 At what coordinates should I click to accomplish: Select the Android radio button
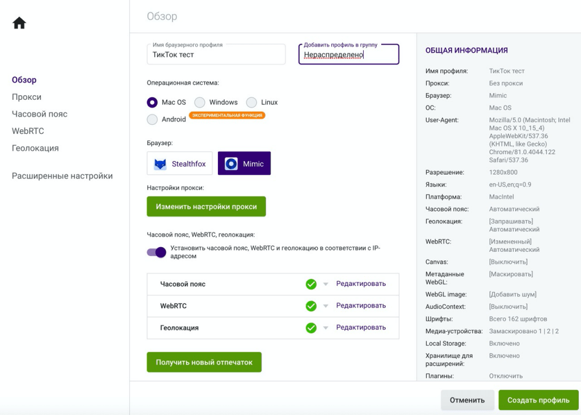click(152, 120)
